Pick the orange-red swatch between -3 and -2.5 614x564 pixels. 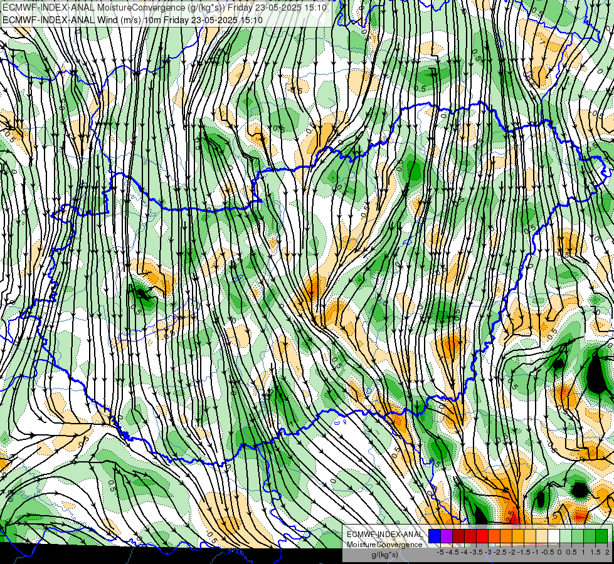coord(494,536)
